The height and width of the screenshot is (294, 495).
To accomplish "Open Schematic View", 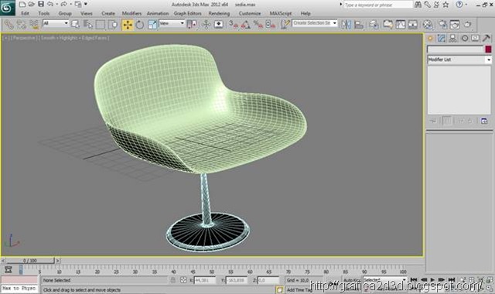I will (413, 24).
